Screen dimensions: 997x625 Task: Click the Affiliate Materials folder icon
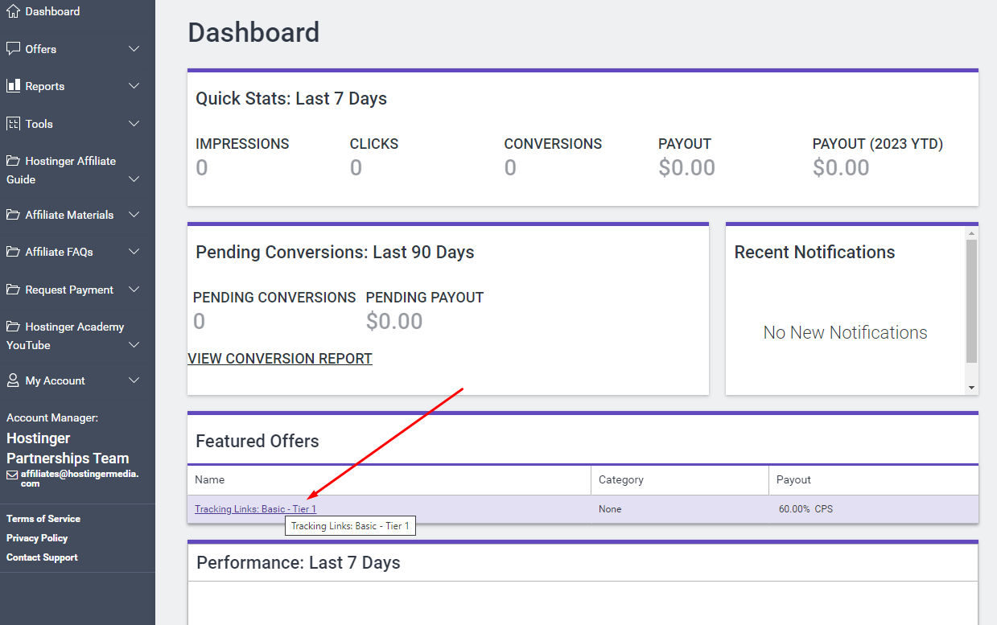[x=13, y=215]
